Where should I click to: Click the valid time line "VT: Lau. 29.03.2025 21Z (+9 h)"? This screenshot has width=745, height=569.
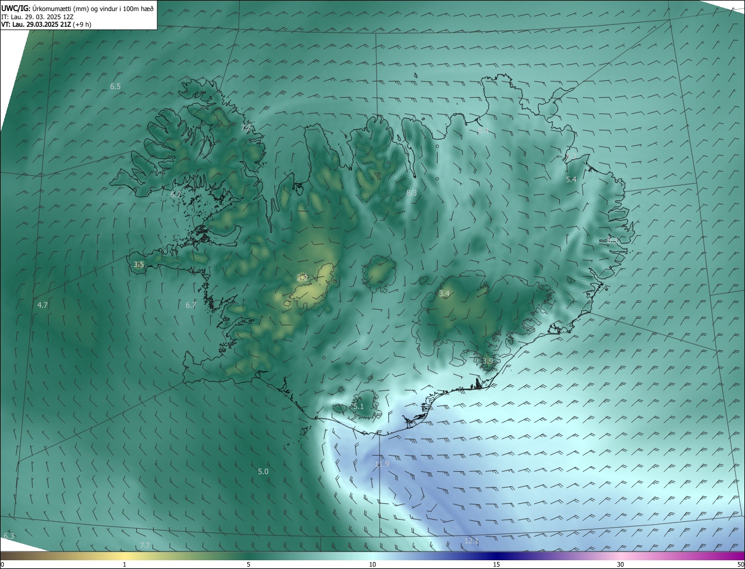coord(46,24)
